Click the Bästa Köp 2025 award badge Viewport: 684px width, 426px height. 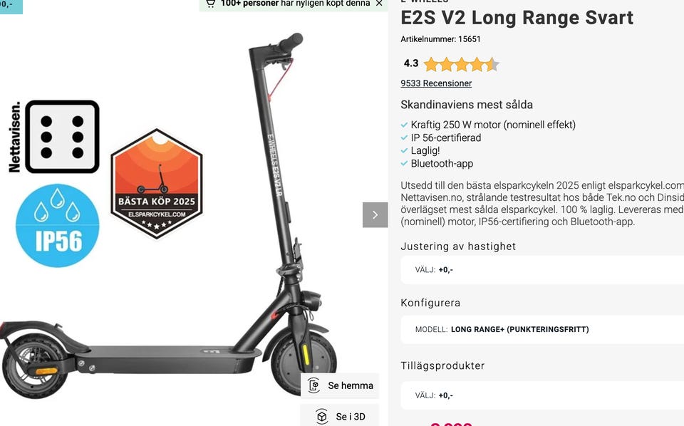(157, 184)
